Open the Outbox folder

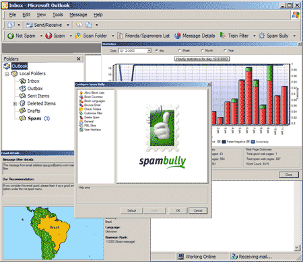click(x=31, y=89)
